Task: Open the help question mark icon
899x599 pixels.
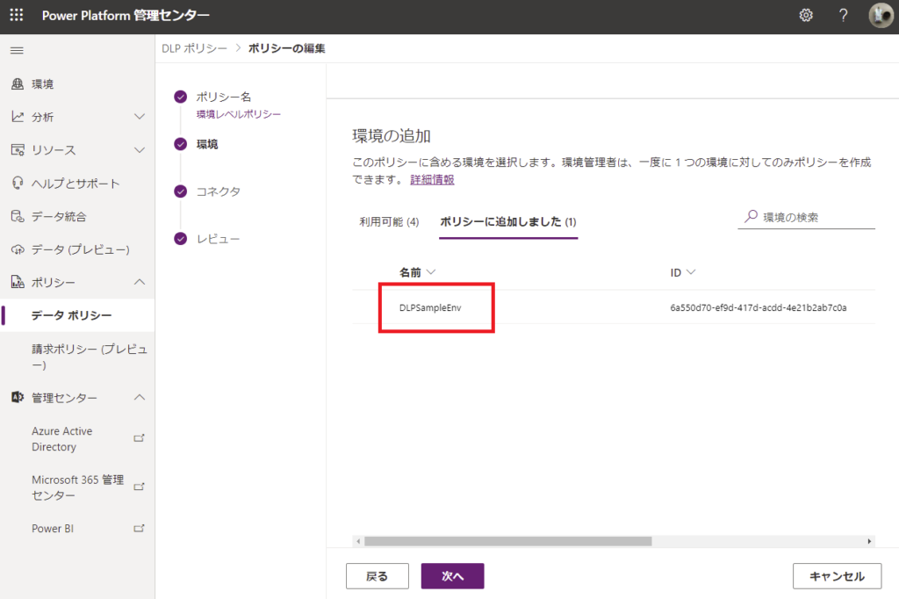Action: [x=843, y=16]
